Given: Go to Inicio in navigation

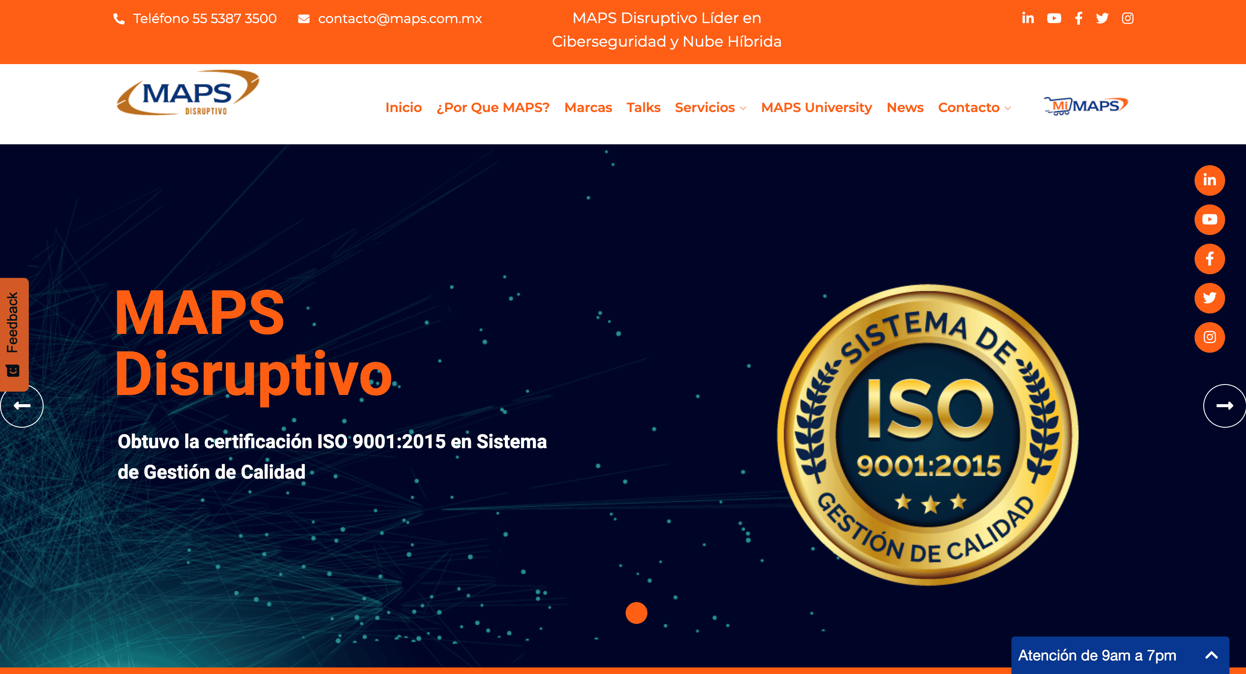Looking at the screenshot, I should pyautogui.click(x=403, y=107).
